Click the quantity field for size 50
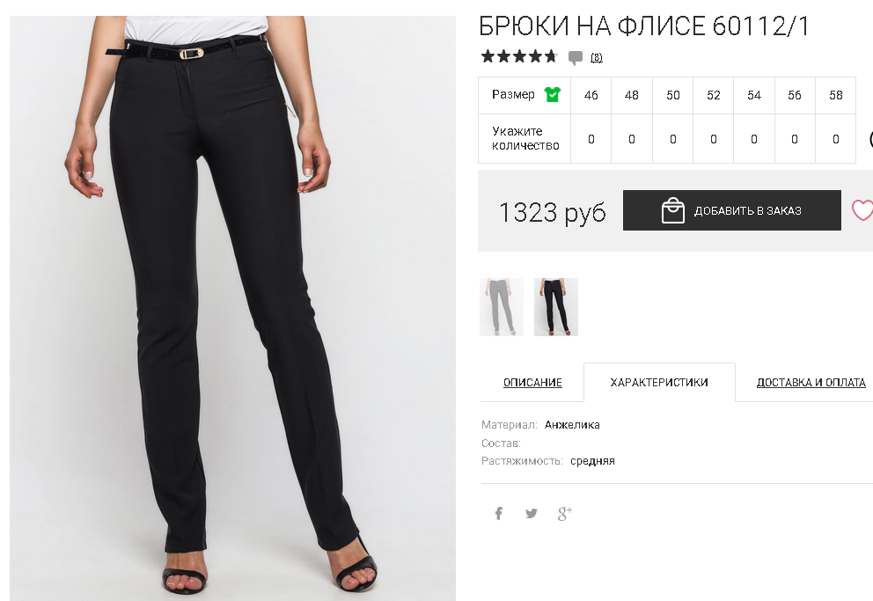The width and height of the screenshot is (873, 601). pyautogui.click(x=672, y=139)
